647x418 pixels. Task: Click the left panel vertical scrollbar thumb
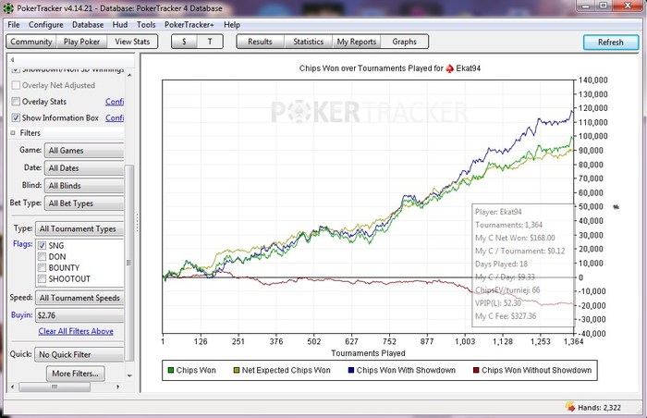tap(129, 263)
